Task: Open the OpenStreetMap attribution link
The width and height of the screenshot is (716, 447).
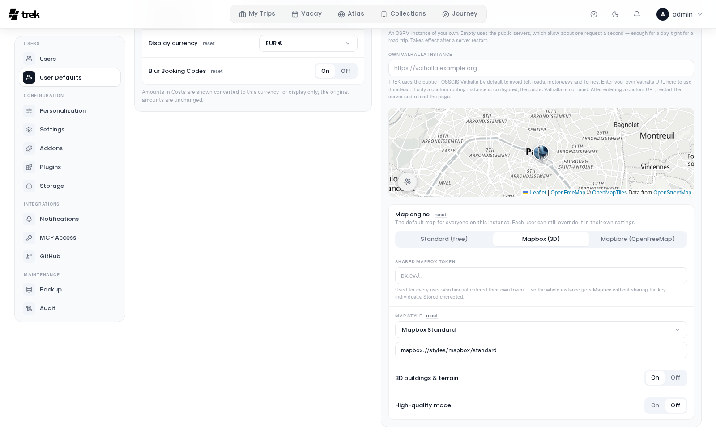Action: [672, 193]
